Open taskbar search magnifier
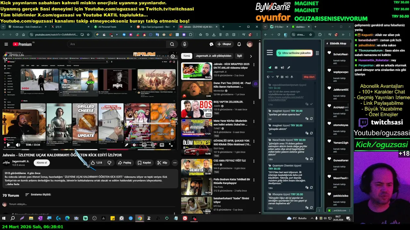This screenshot has height=230, width=410. click(x=13, y=218)
